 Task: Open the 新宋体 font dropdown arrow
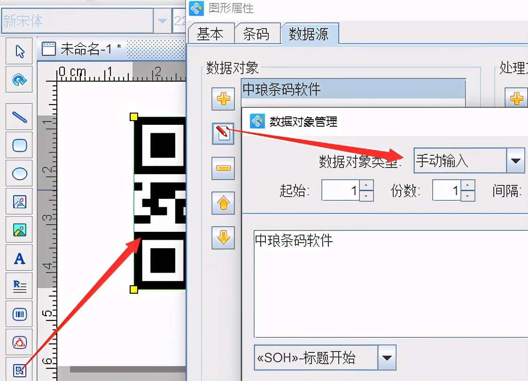[163, 21]
